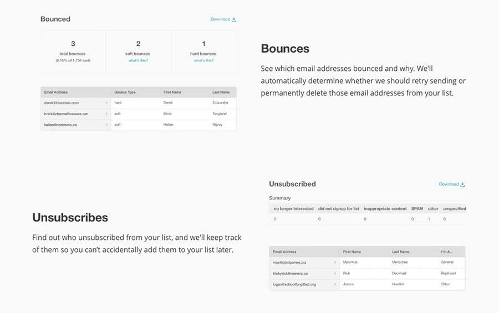
Task: Expand the brick@channelfivenews.net row chevron
Action: (106, 114)
